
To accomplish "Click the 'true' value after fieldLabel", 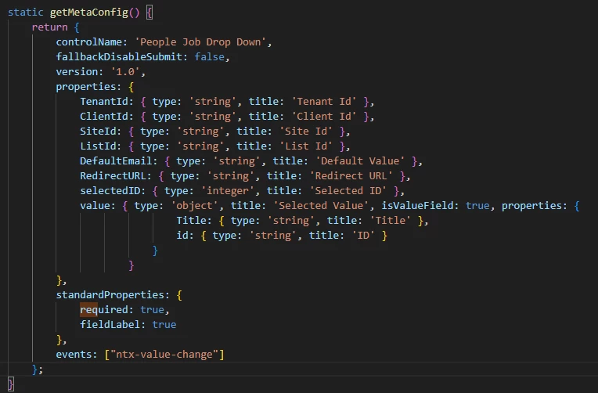I will [x=164, y=325].
